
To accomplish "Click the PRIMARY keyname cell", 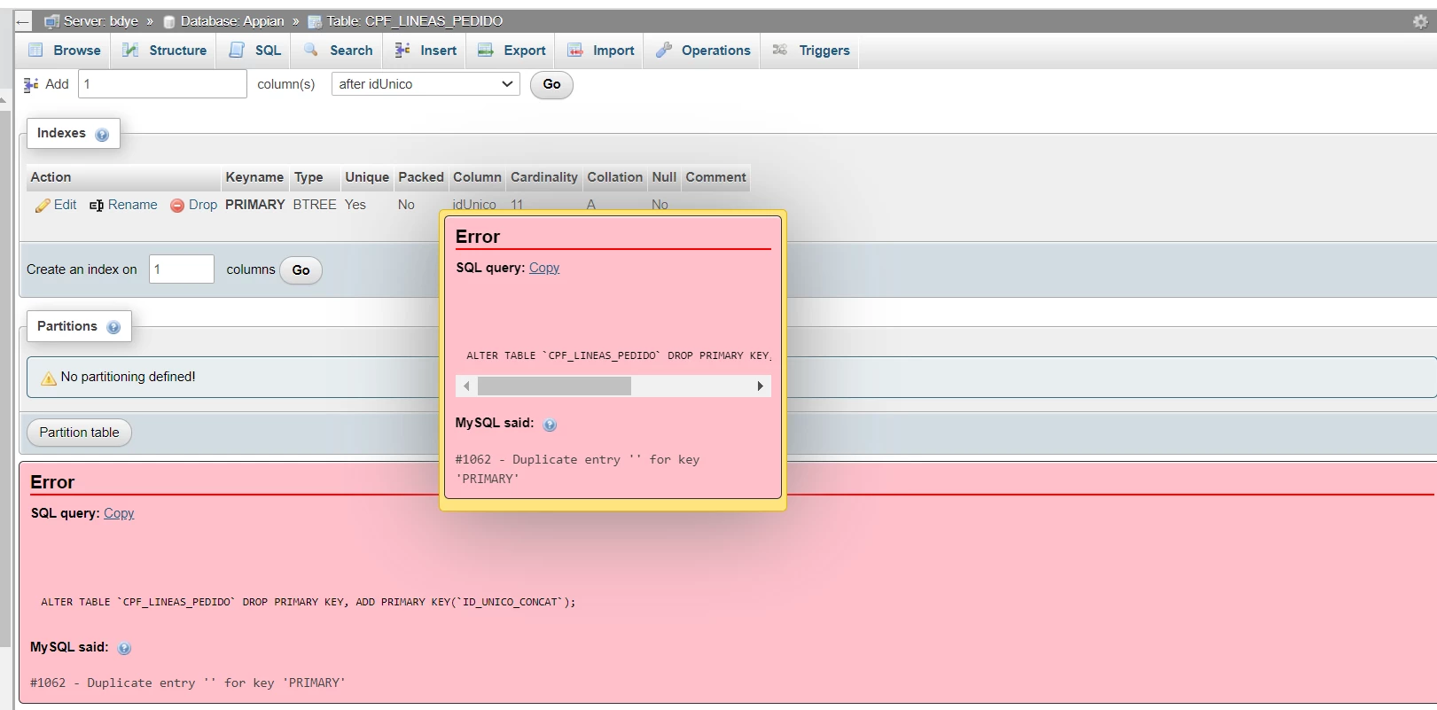I will pyautogui.click(x=255, y=205).
